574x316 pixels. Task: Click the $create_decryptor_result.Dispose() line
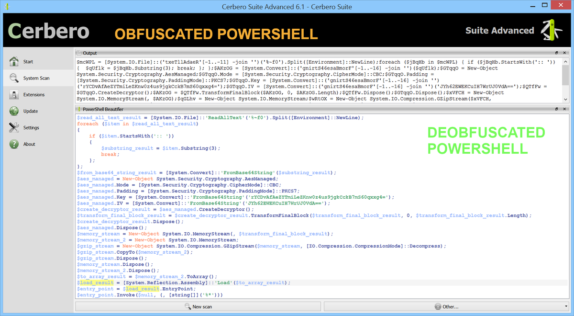tap(130, 222)
